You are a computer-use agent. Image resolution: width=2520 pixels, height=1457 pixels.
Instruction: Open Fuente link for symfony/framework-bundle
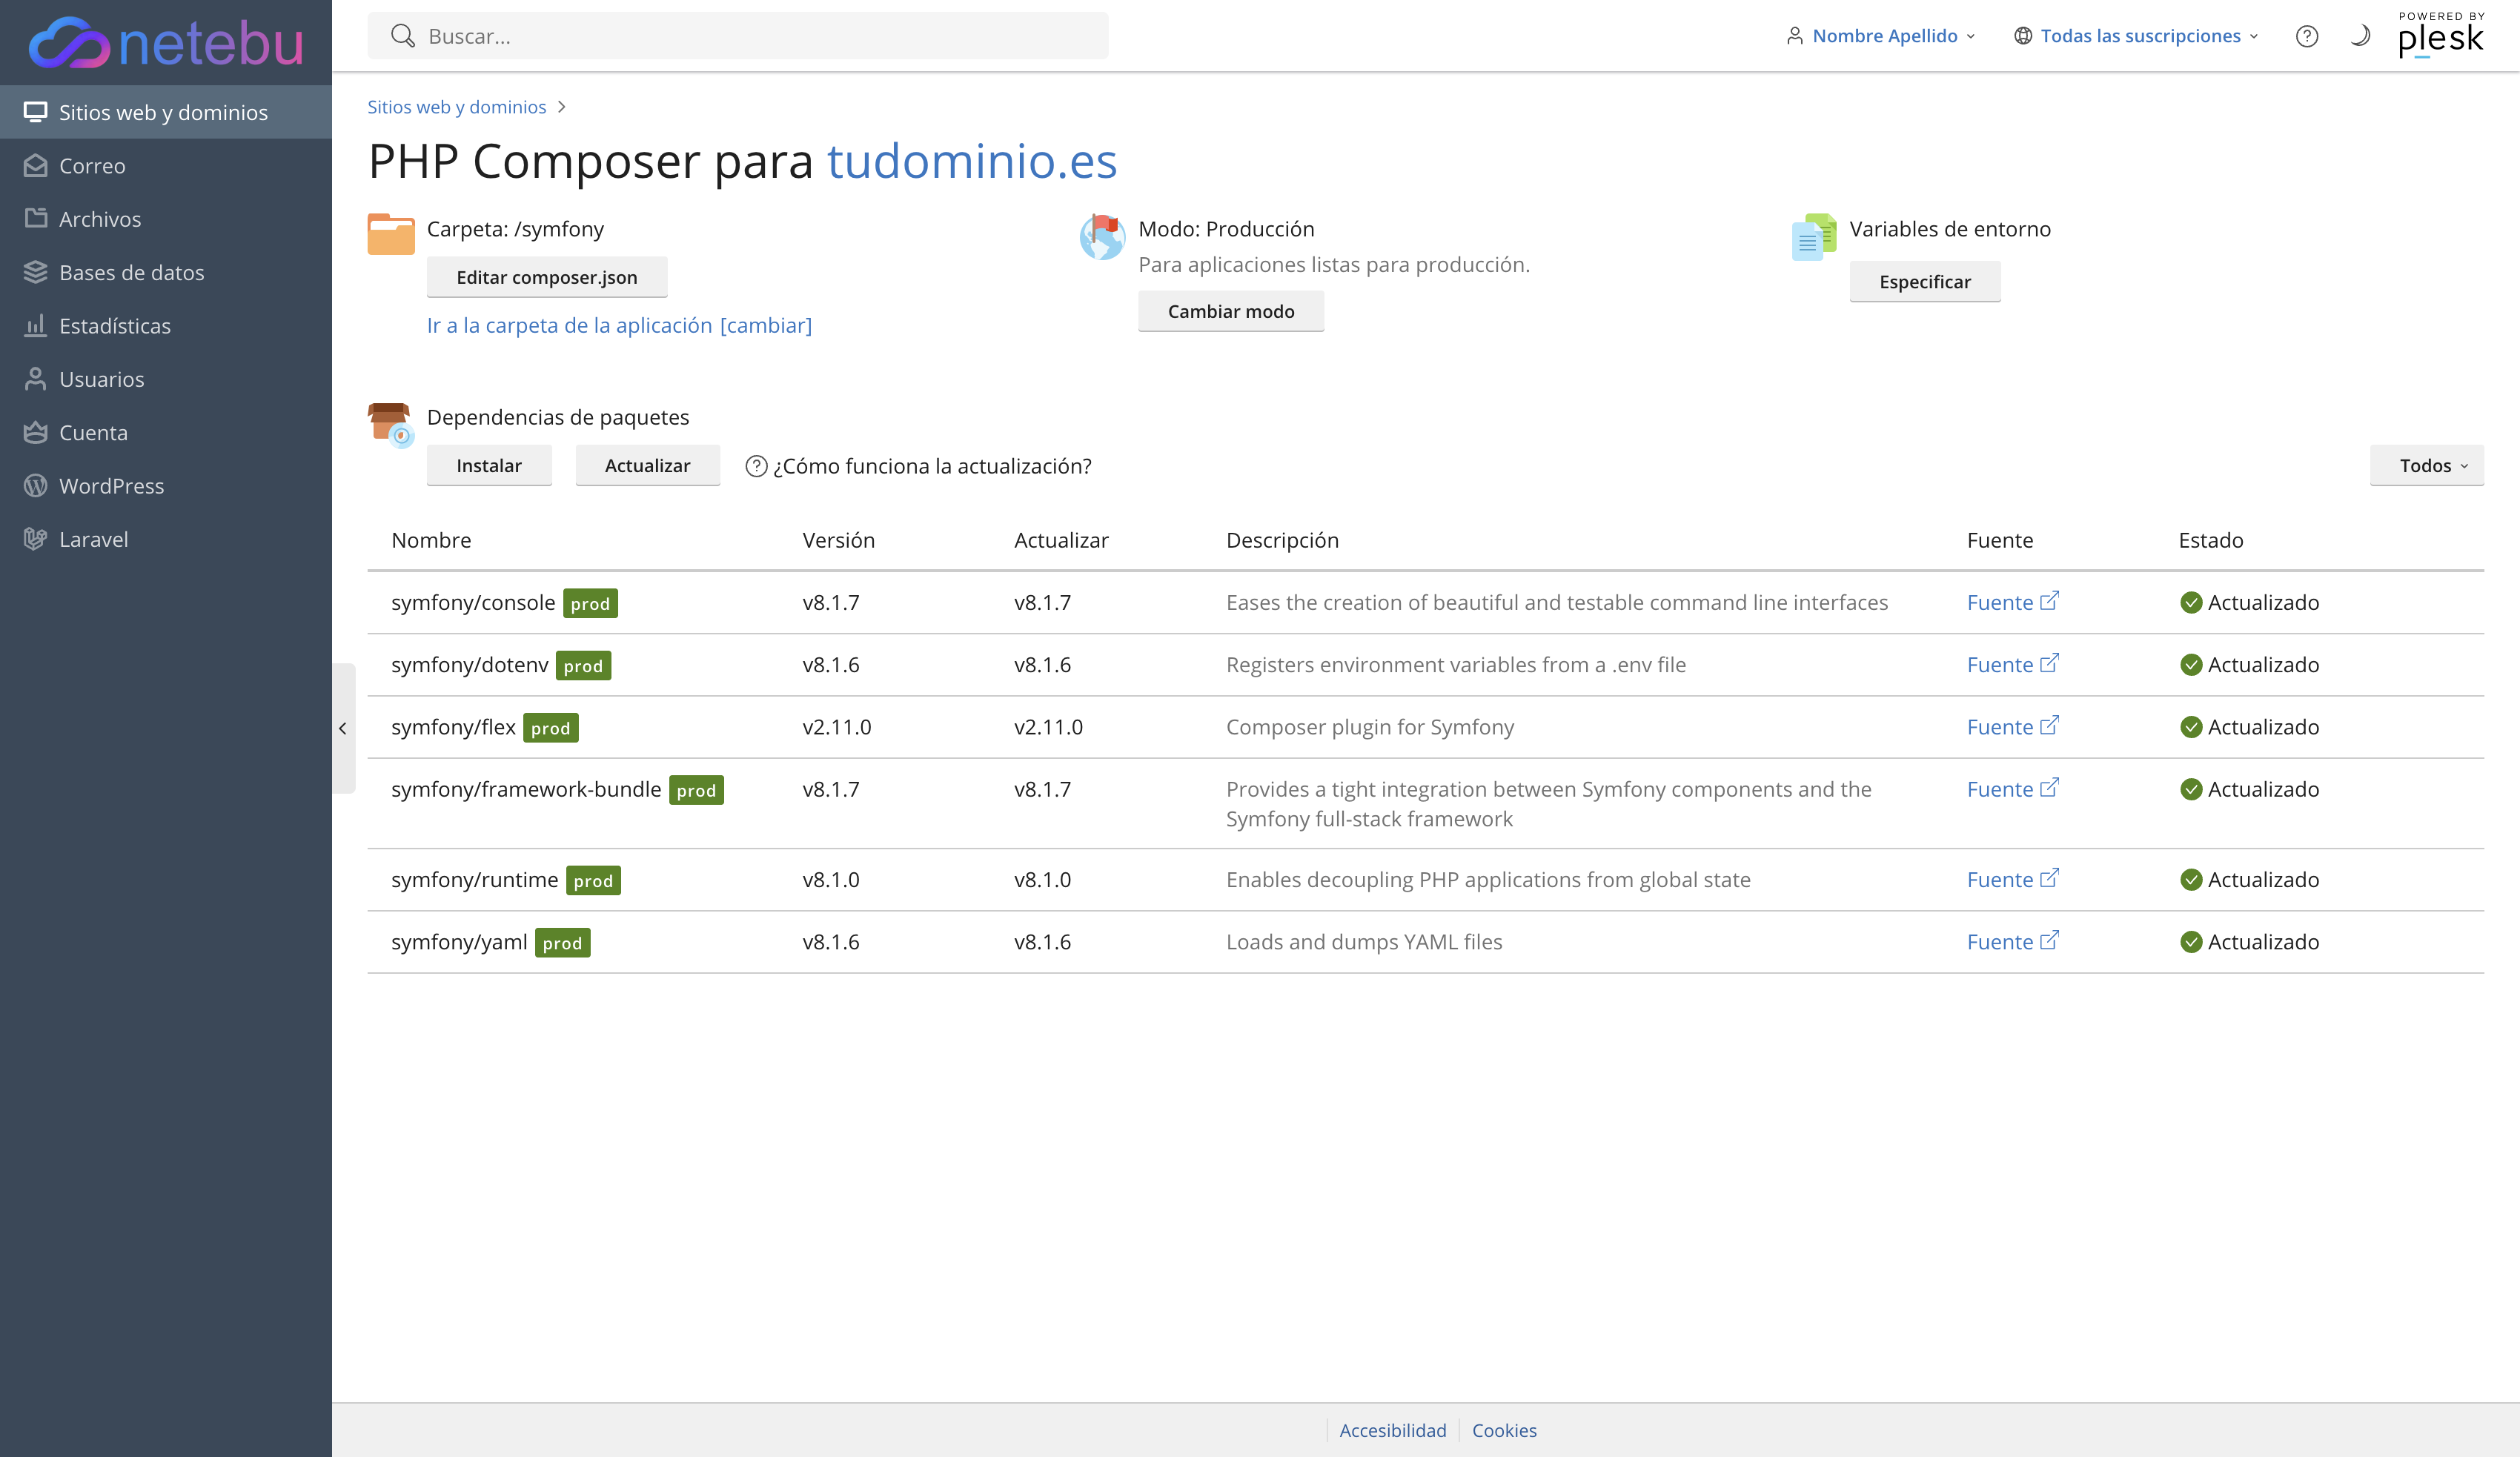2012,789
